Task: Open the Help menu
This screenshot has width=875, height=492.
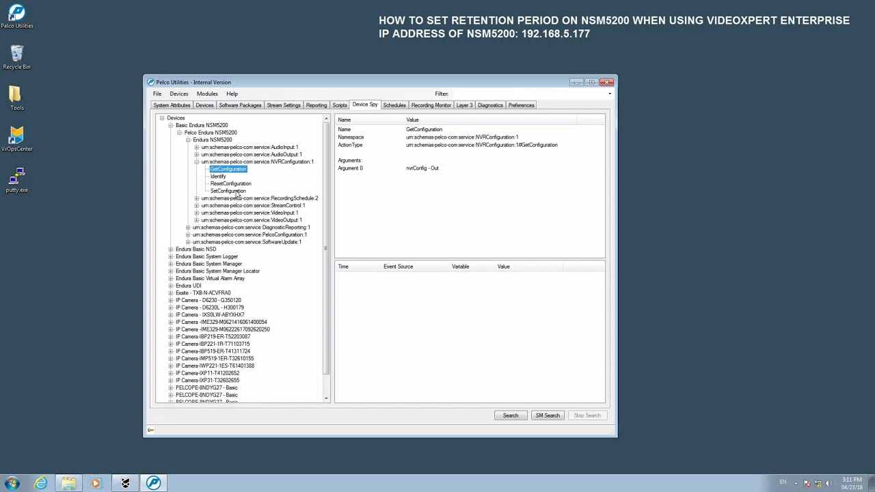Action: click(x=232, y=94)
